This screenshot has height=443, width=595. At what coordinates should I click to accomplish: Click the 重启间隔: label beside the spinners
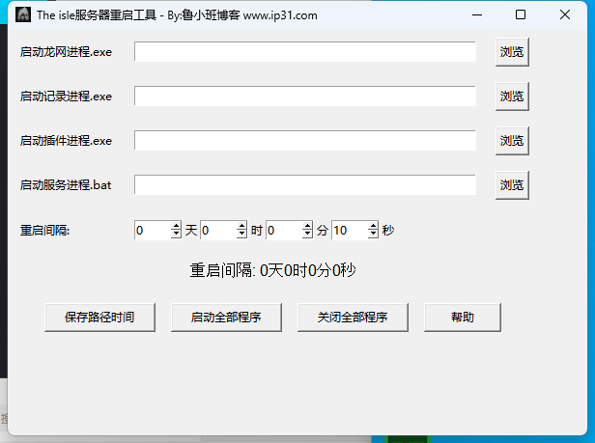44,231
